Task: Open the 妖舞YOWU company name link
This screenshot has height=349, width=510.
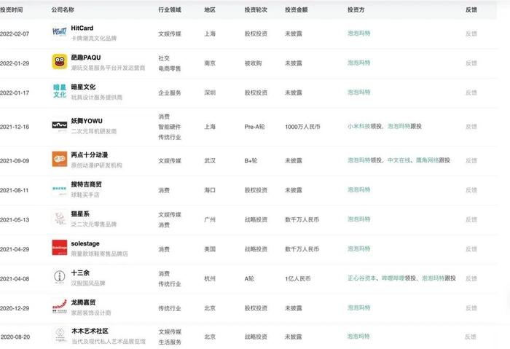Action: coord(87,121)
